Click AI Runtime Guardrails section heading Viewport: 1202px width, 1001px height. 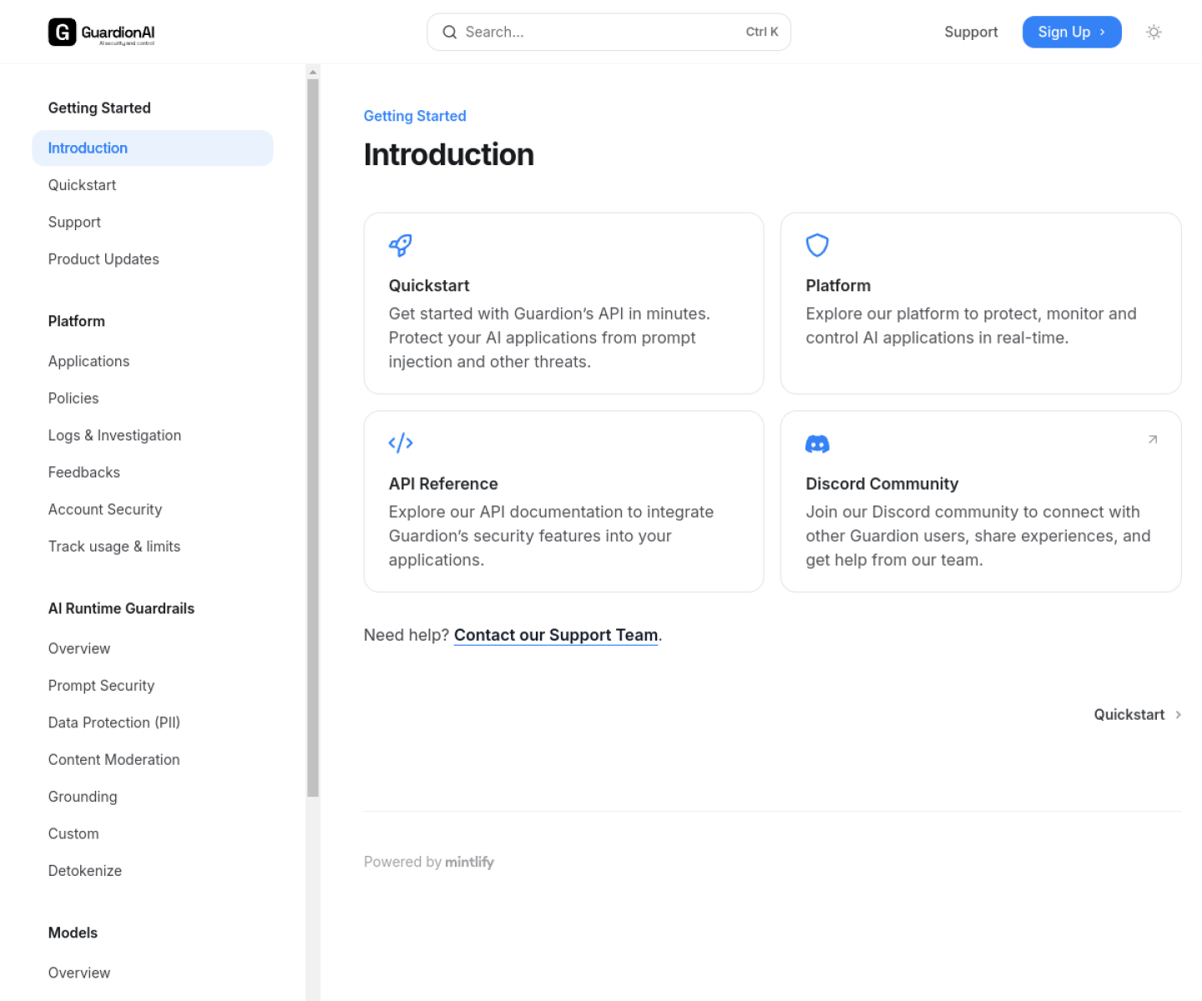tap(121, 608)
